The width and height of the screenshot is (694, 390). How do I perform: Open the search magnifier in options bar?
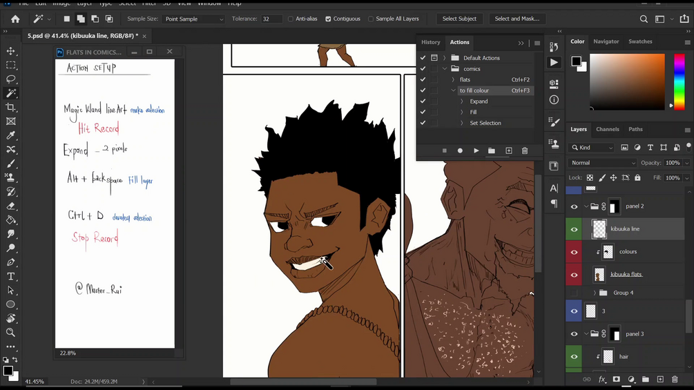[x=644, y=19]
